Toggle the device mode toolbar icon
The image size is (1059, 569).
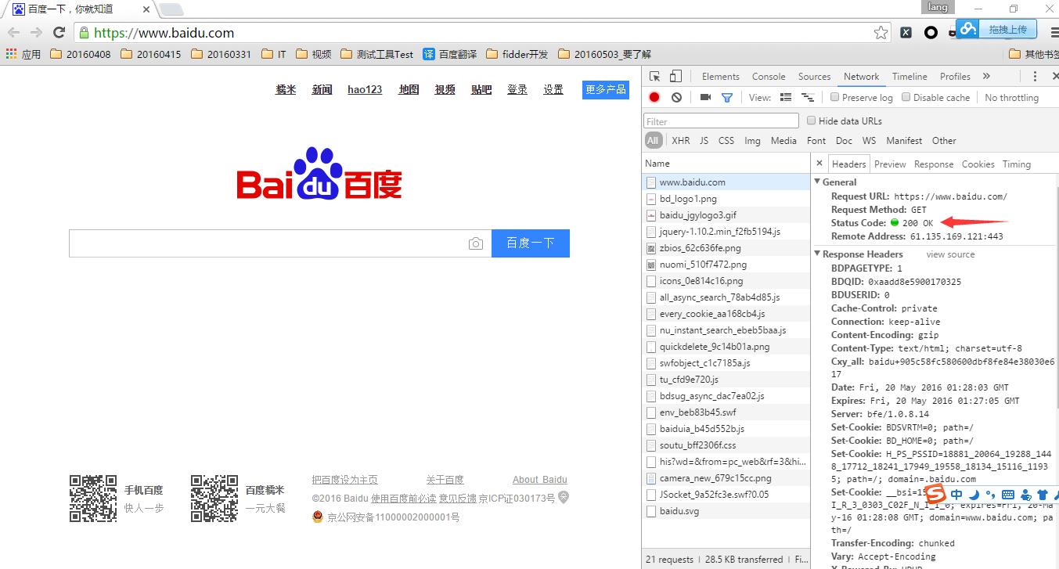point(675,77)
